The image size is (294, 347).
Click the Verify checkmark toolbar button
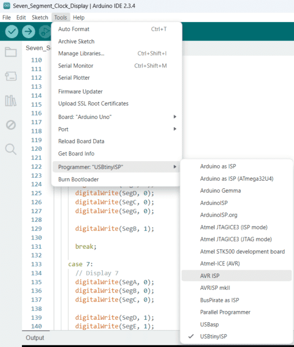12,31
